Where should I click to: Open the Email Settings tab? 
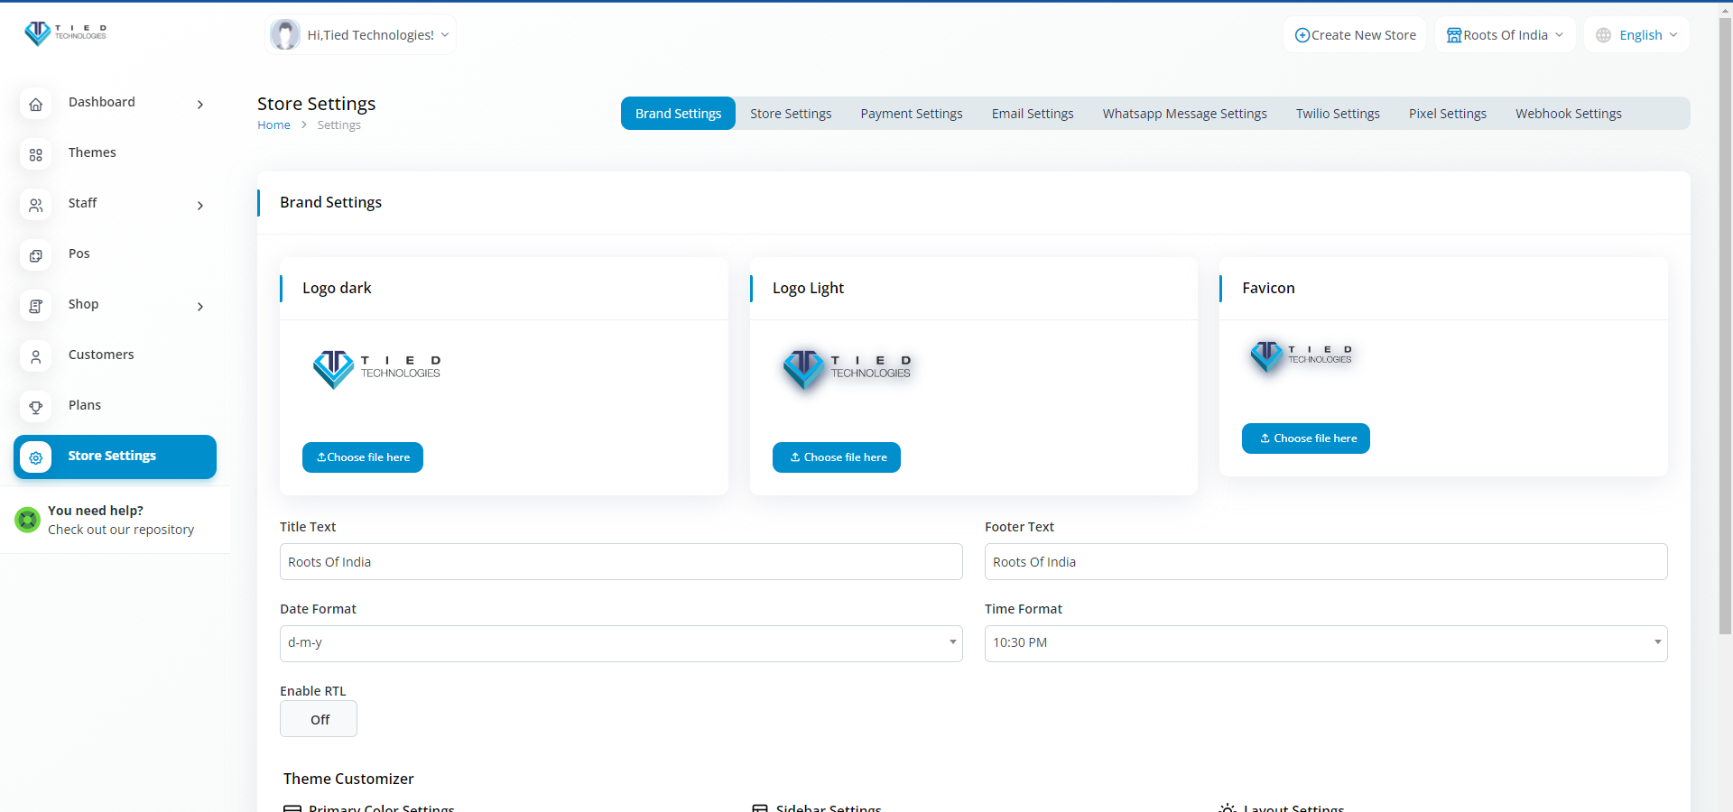pos(1032,114)
